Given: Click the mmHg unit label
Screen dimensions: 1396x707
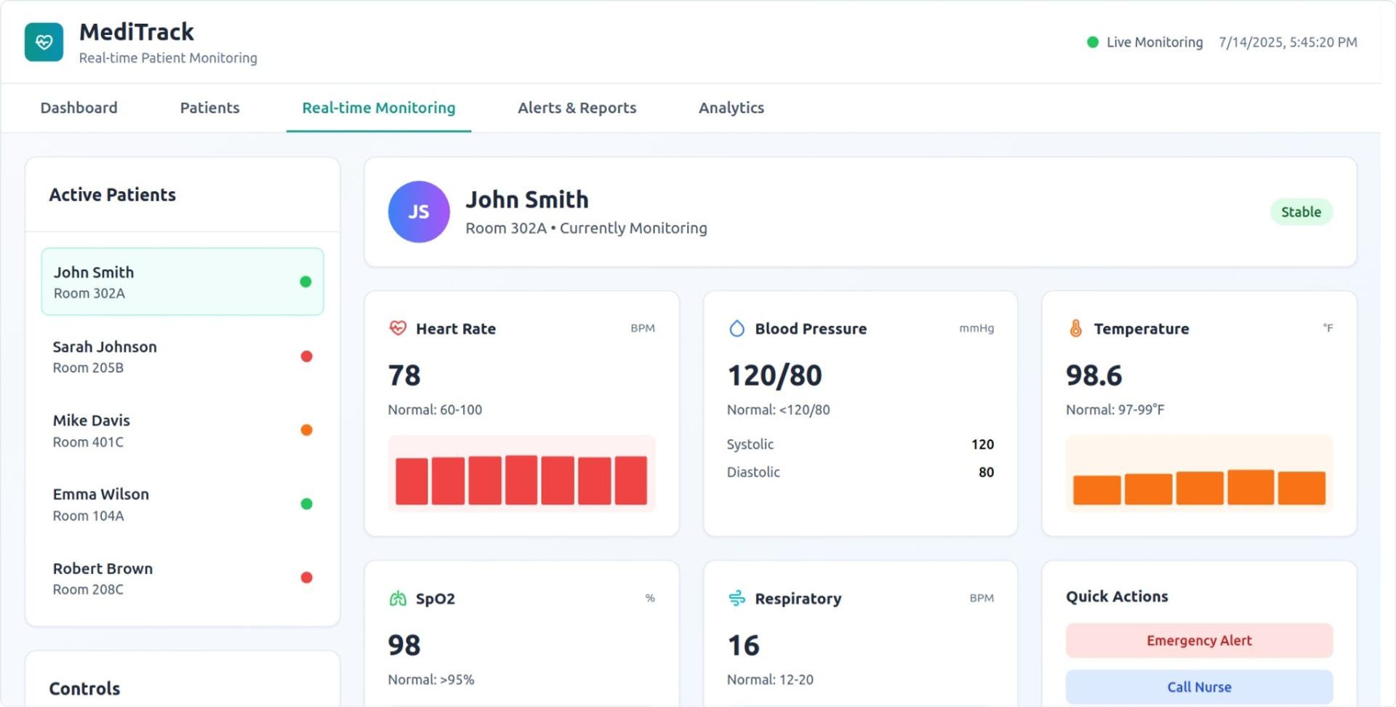Looking at the screenshot, I should click(x=976, y=328).
